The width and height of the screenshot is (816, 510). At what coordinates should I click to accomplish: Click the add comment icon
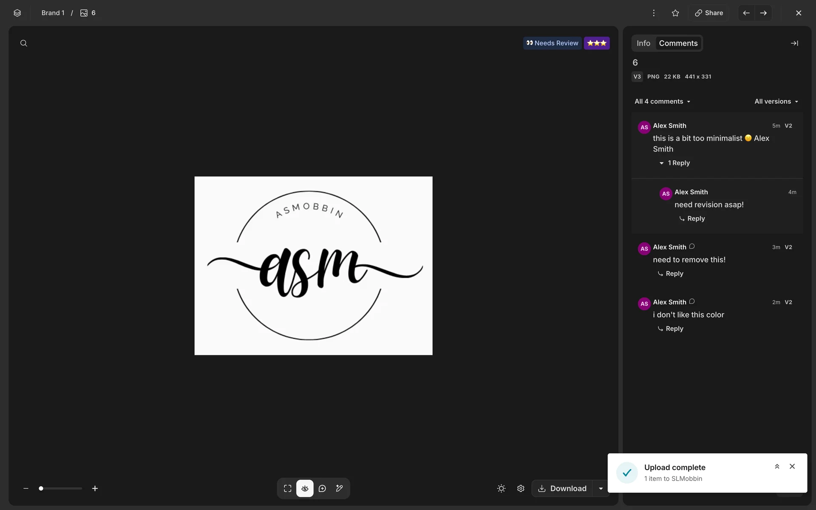pyautogui.click(x=322, y=488)
